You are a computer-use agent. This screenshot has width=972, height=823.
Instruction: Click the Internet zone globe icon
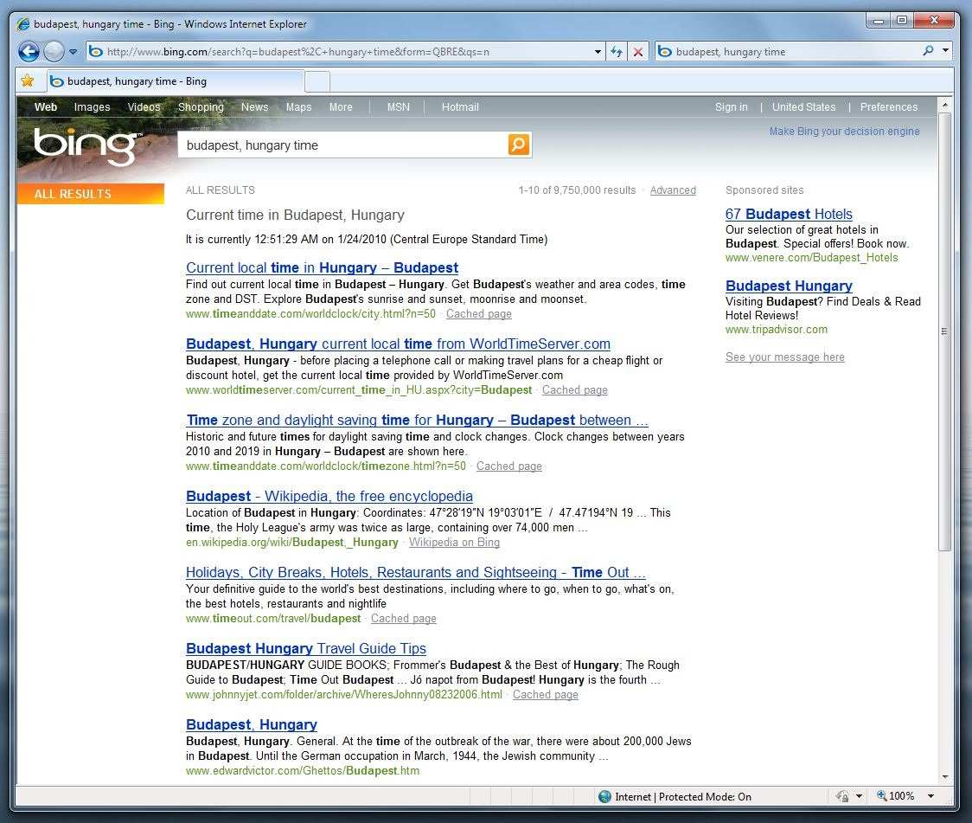tap(605, 796)
